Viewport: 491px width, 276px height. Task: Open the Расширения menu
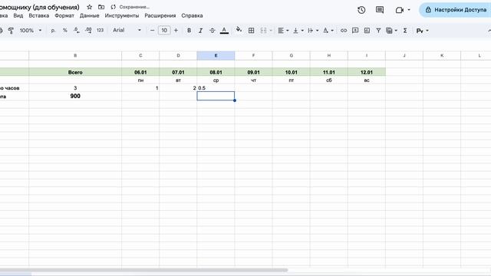(160, 15)
